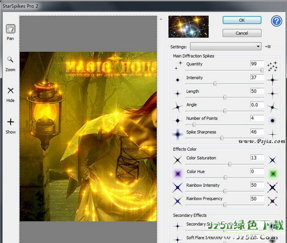287x243 pixels.
Task: Click the Intensity value field showing 37
Action: point(257,77)
